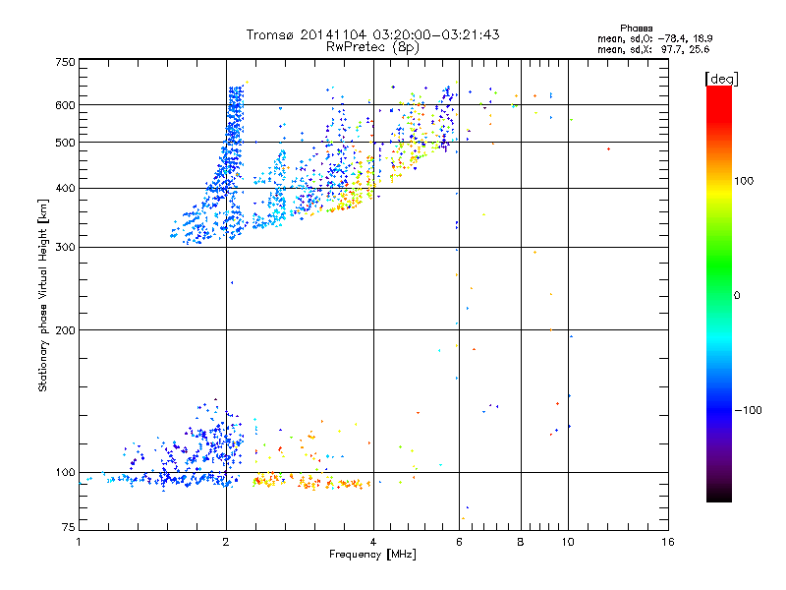Click the '1' frequency axis label
The width and height of the screenshot is (786, 590).
click(x=79, y=542)
